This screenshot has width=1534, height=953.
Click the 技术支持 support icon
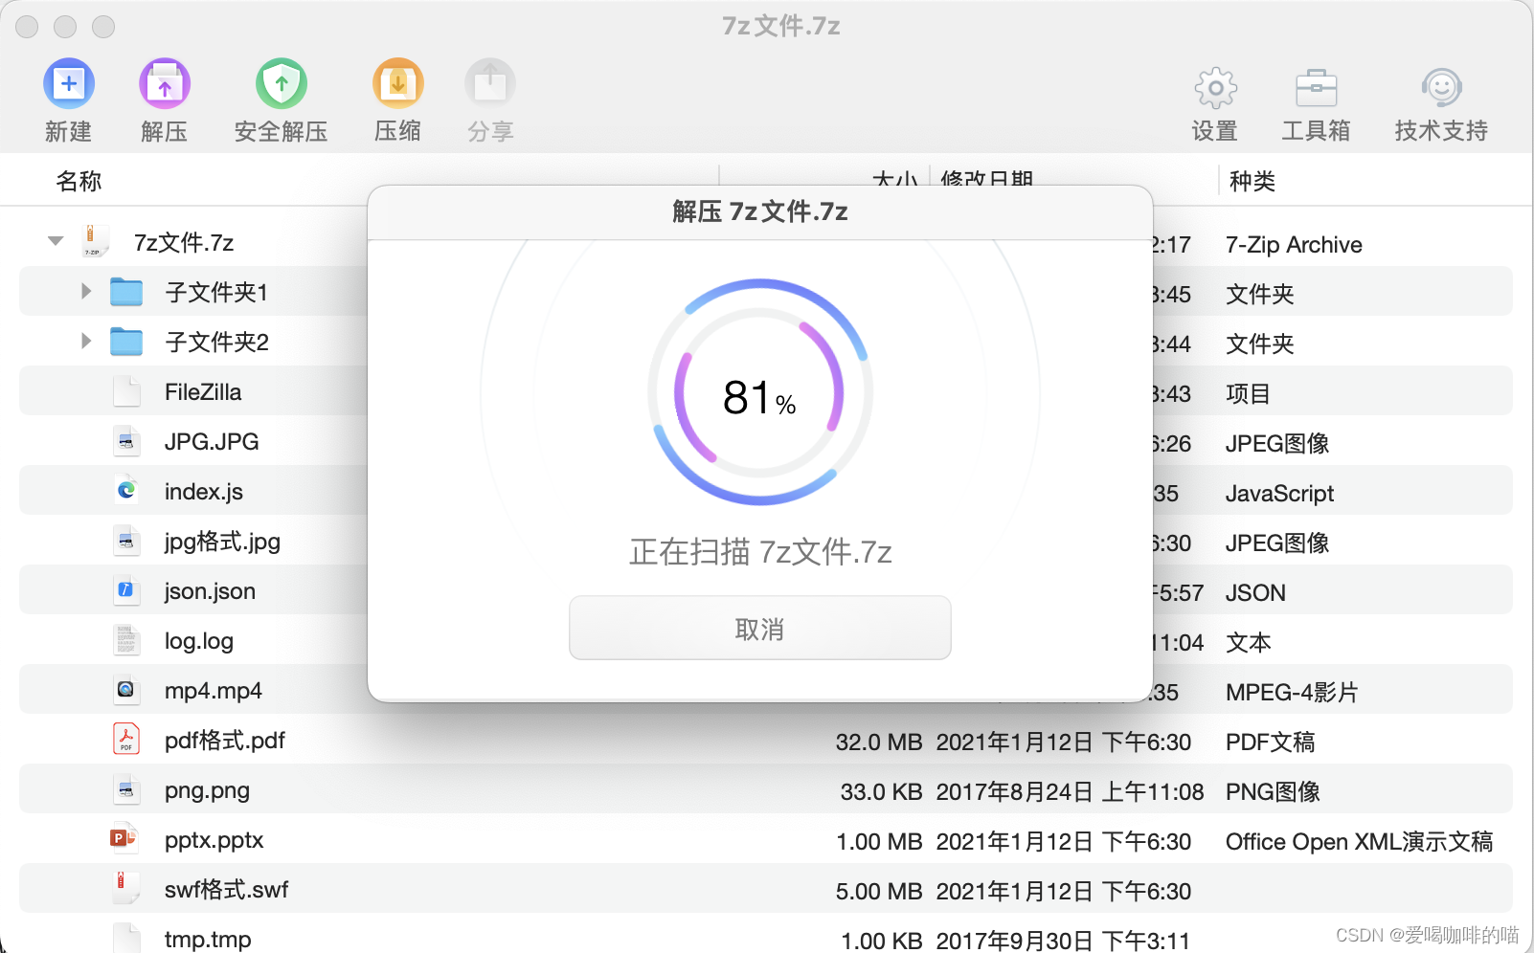[1441, 88]
